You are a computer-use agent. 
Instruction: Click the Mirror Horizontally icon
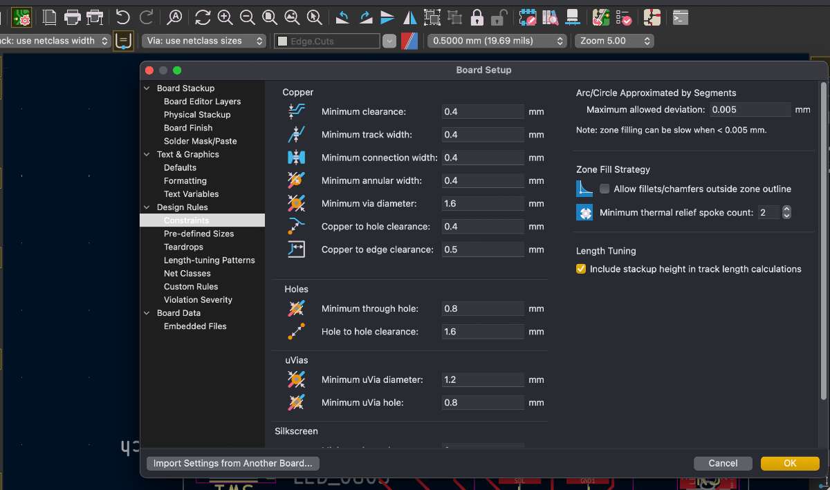tap(409, 17)
